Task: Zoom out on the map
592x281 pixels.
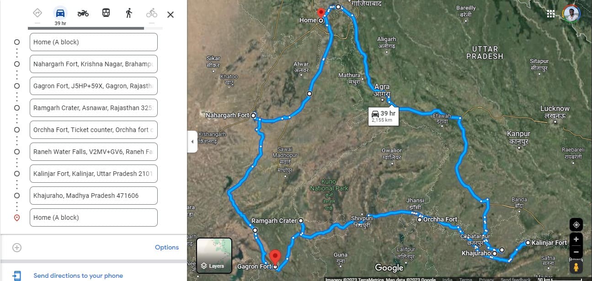Action: pos(576,252)
